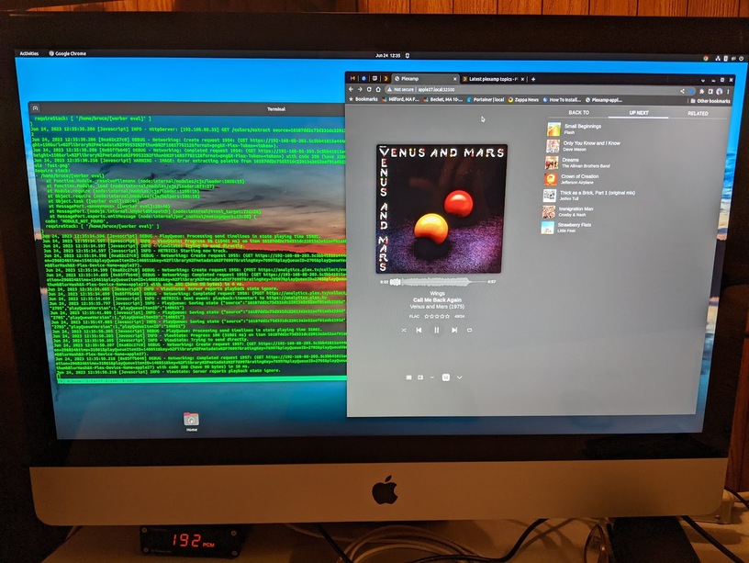
Task: Click the share icon in address bar
Action: point(682,91)
